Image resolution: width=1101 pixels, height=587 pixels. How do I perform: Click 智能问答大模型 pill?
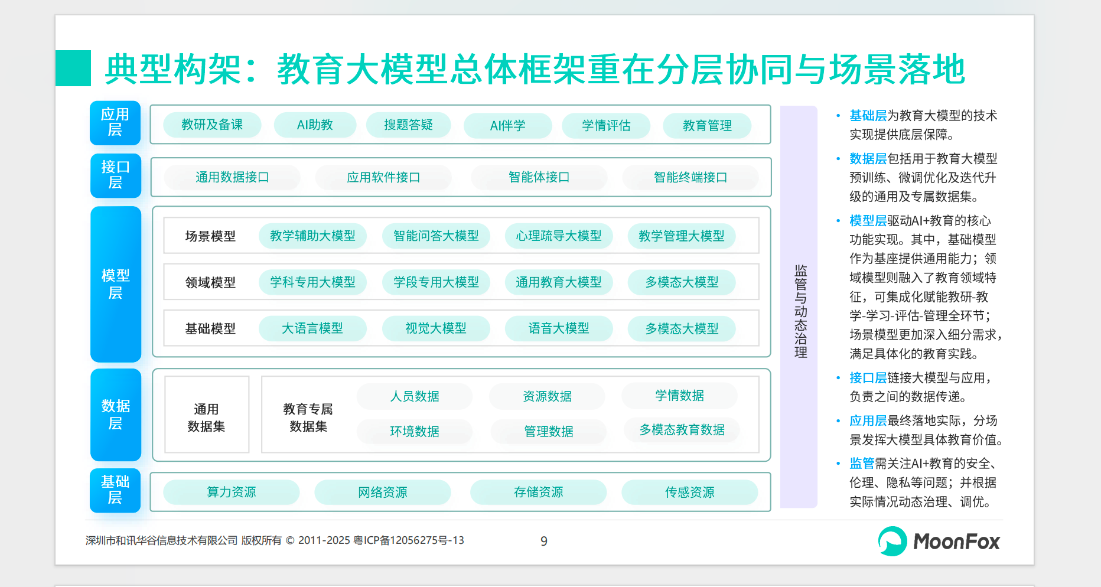click(436, 236)
